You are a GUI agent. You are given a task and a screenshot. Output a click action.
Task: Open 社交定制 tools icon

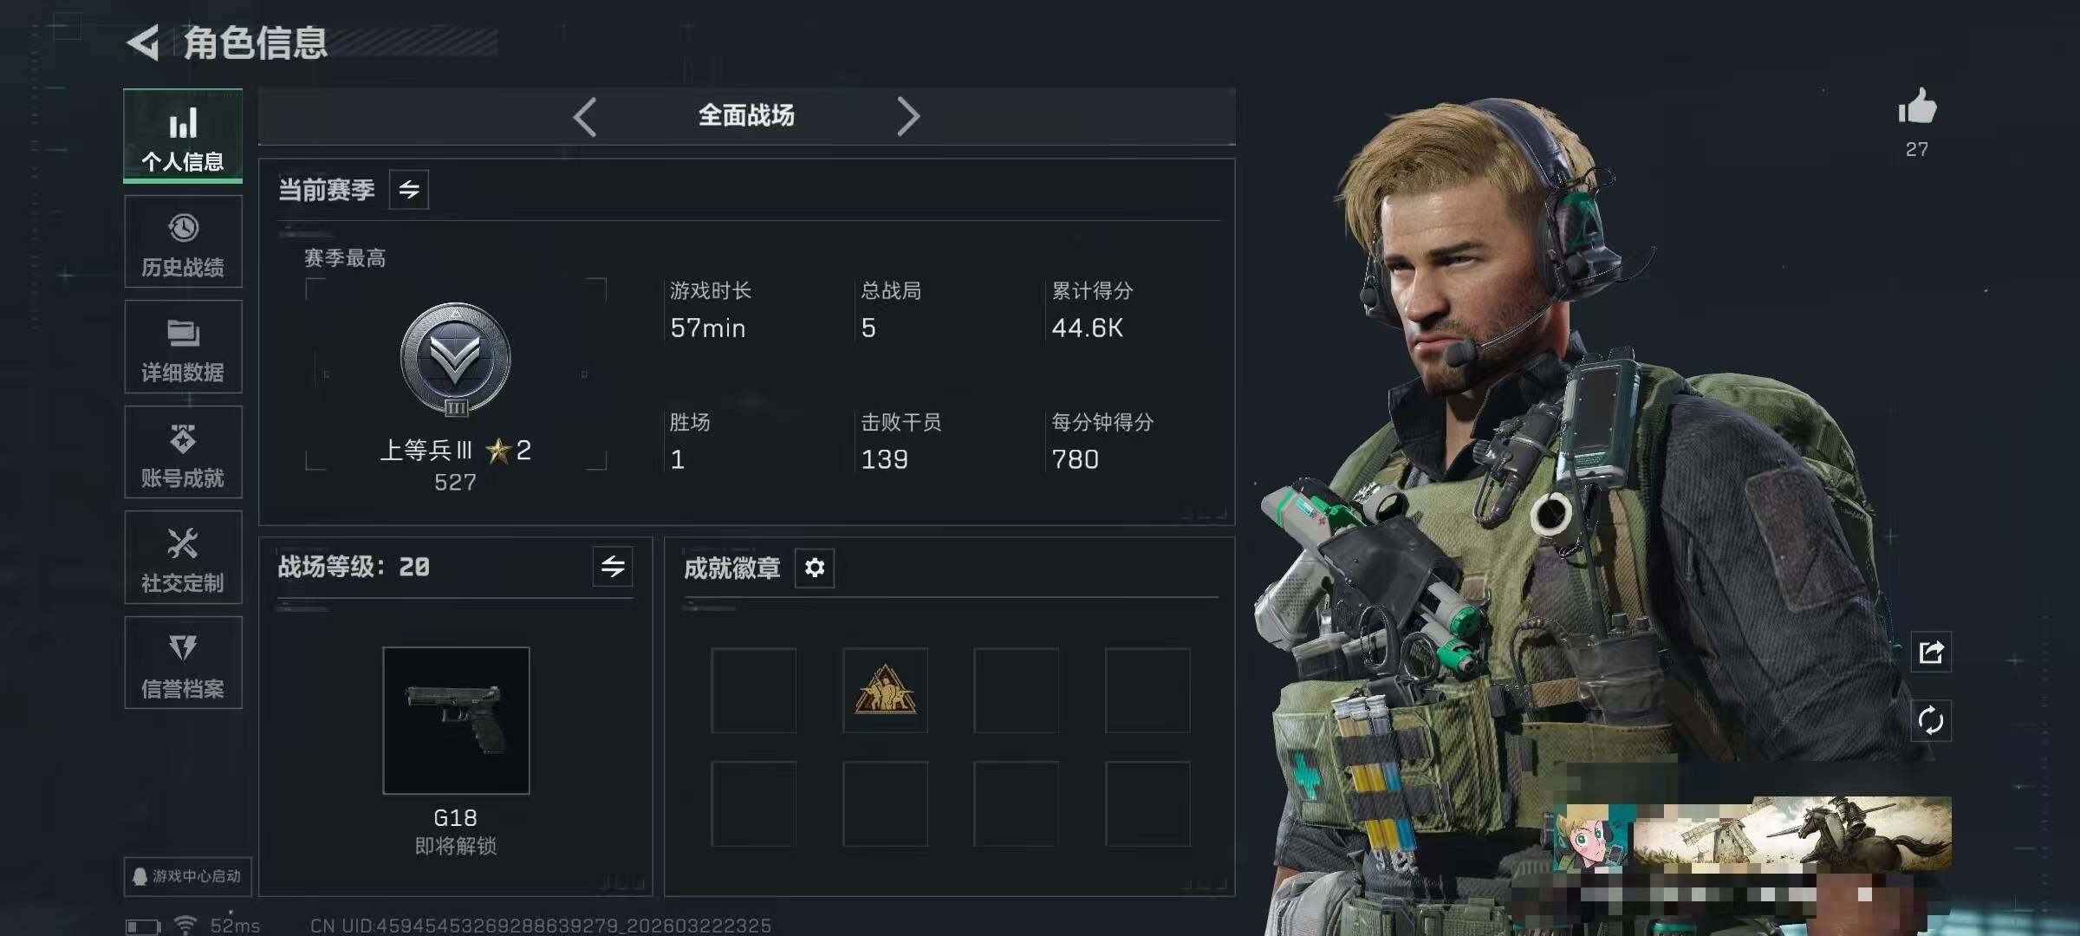[183, 543]
